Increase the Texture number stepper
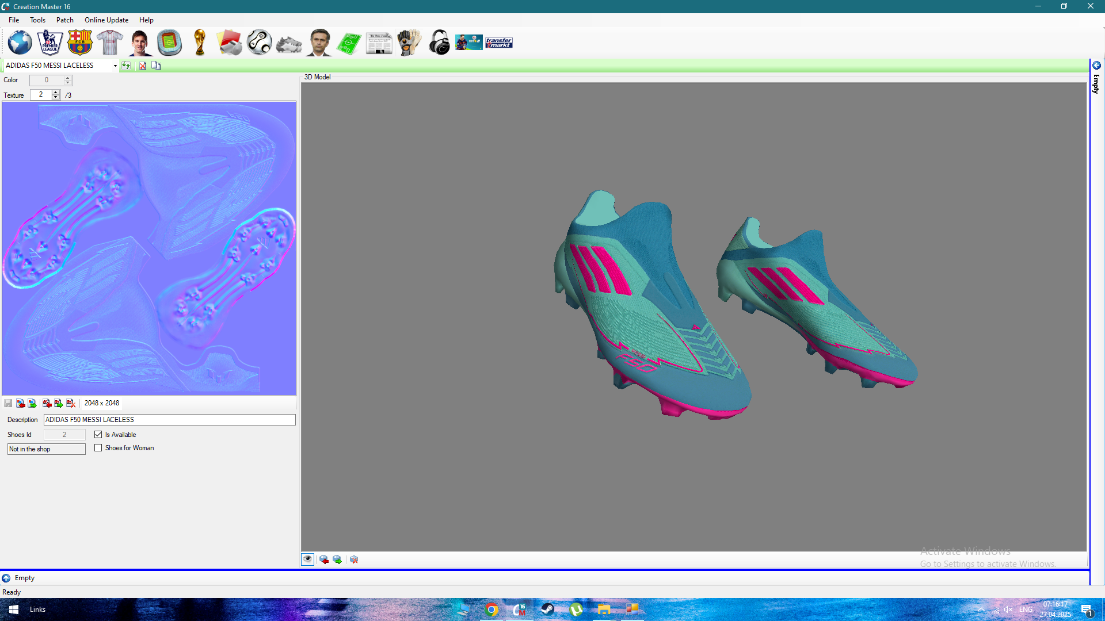The height and width of the screenshot is (621, 1105). click(56, 92)
